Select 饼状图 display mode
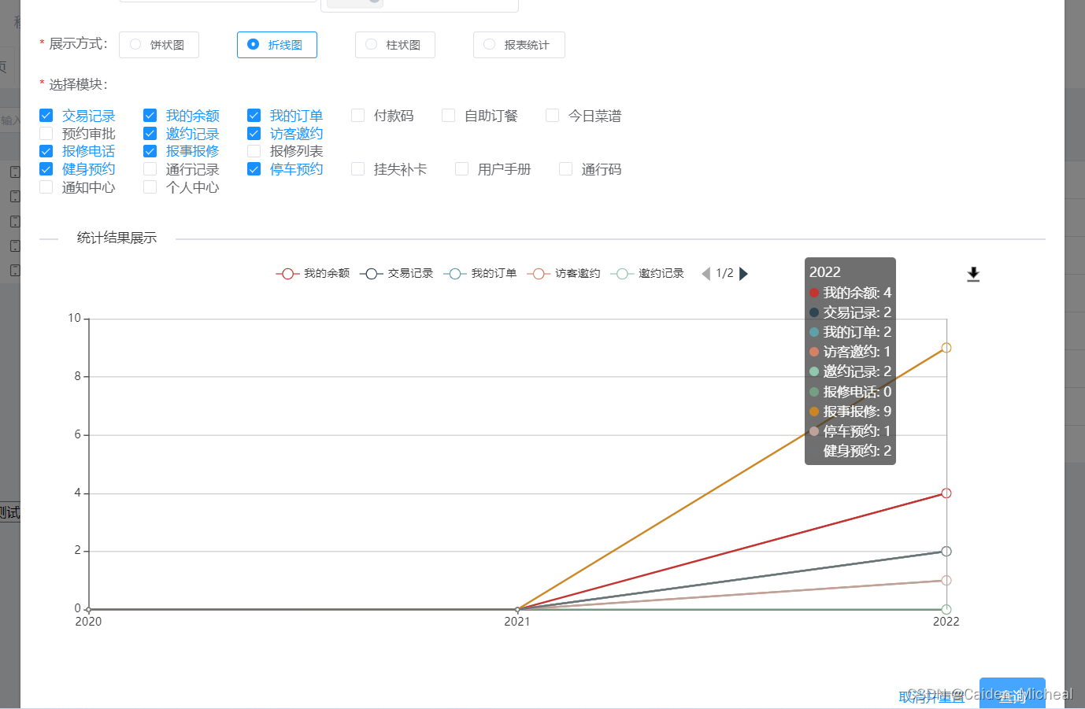Image resolution: width=1085 pixels, height=709 pixels. [159, 45]
